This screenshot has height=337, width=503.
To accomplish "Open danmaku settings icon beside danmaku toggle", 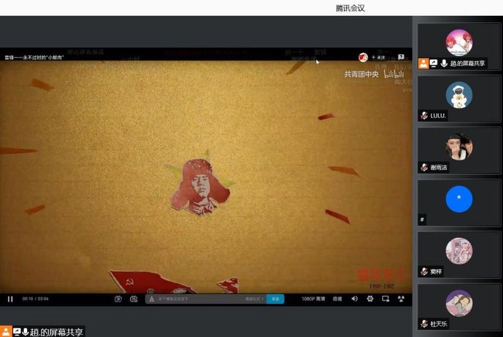I will click(134, 299).
